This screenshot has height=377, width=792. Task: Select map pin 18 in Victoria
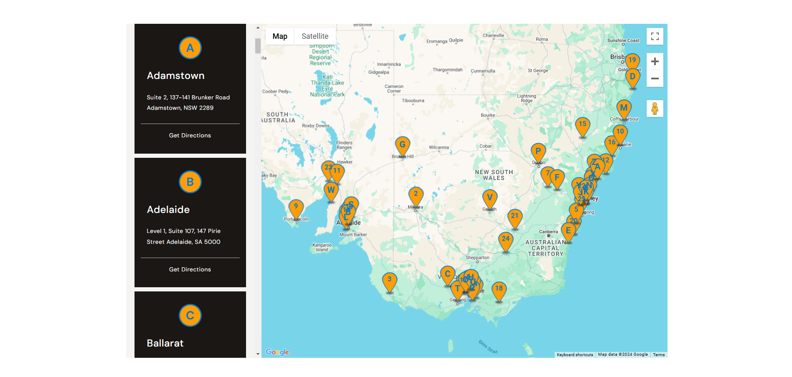tap(499, 289)
